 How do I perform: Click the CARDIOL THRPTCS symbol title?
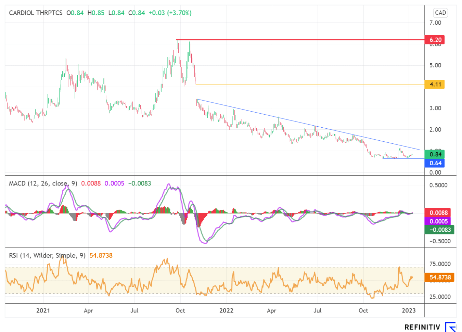click(x=36, y=13)
